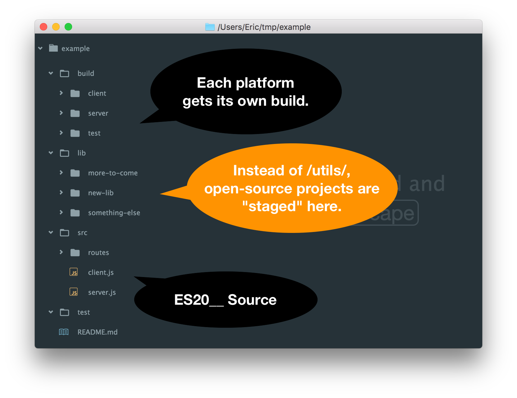This screenshot has width=517, height=398.
Task: Select the src folder label
Action: pyautogui.click(x=82, y=233)
